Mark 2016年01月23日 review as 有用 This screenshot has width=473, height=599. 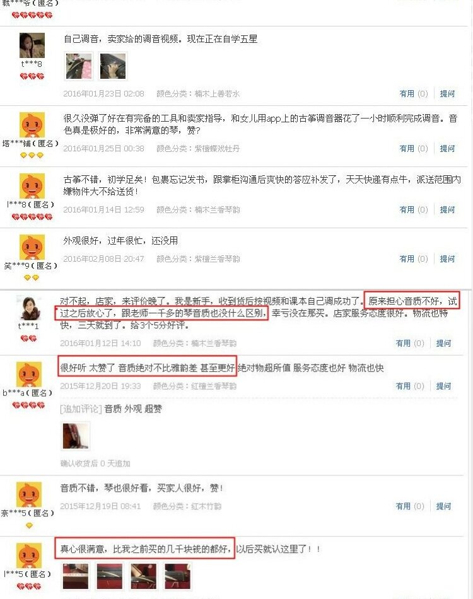[x=413, y=93]
